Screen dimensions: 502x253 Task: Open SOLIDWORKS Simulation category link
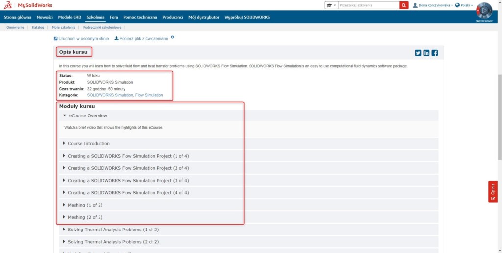[110, 95]
